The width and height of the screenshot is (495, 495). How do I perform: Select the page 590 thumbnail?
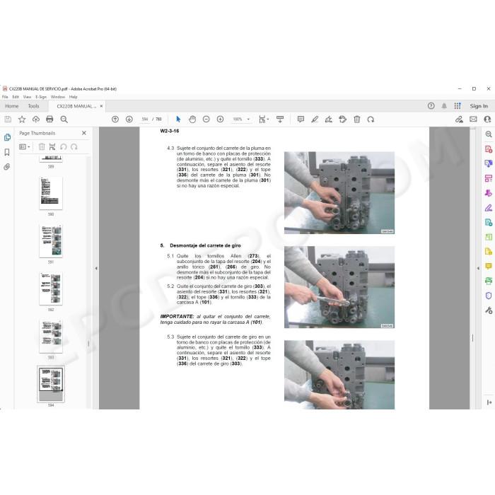(51, 193)
